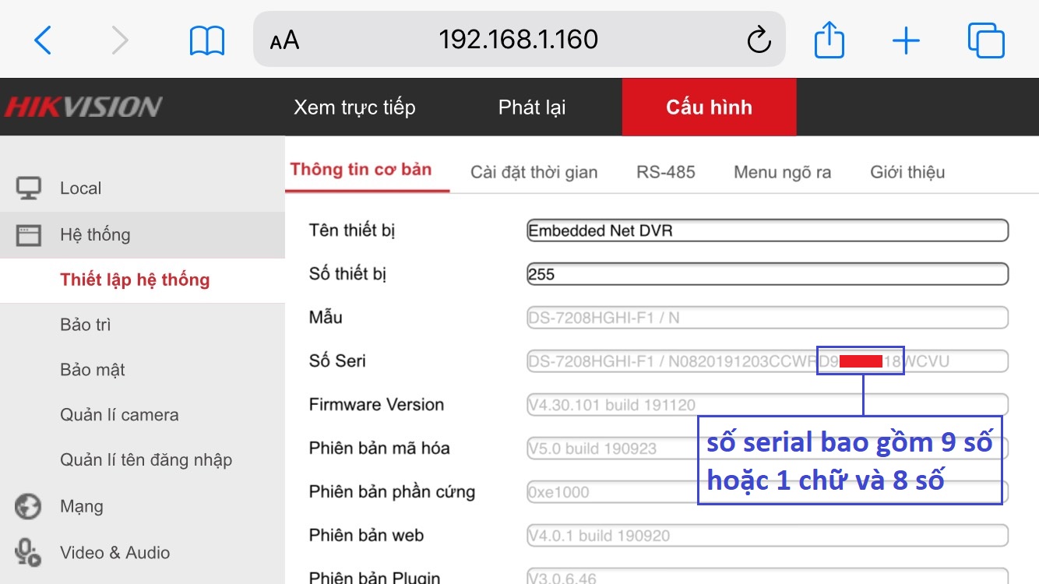Screen dimensions: 1039x584
Task: Click the Phiên bản Plugin label
Action: (375, 578)
